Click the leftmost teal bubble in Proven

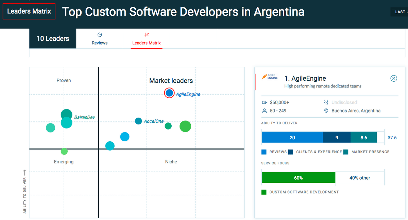coord(50,128)
